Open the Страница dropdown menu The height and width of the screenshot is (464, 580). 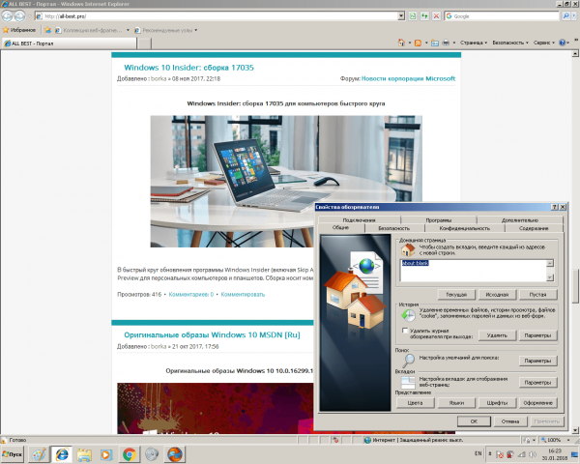tap(474, 43)
